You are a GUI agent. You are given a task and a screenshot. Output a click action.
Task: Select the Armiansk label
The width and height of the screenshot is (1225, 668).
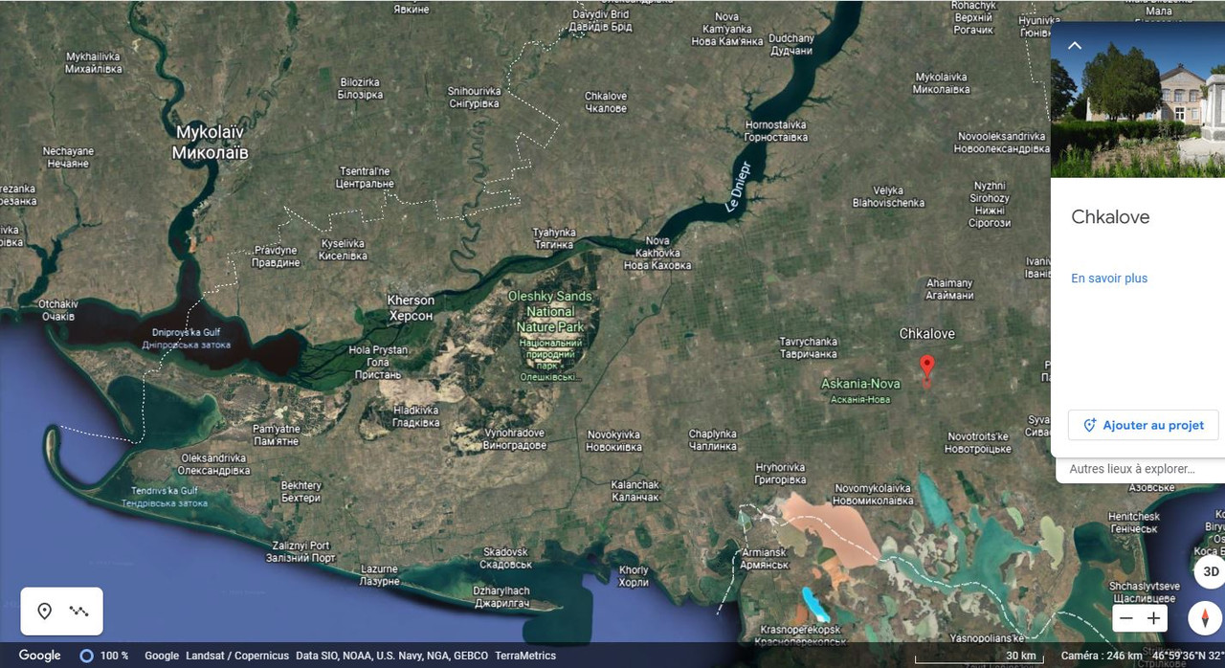coord(765,559)
